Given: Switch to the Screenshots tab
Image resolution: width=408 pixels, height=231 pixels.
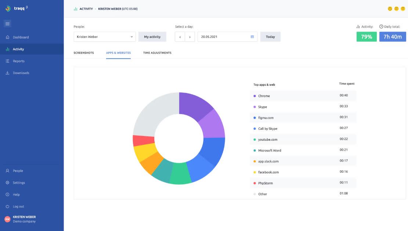Looking at the screenshot, I should tap(84, 52).
